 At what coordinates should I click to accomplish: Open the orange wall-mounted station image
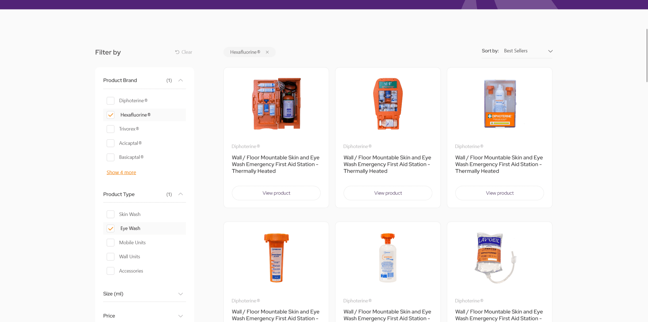(388, 104)
